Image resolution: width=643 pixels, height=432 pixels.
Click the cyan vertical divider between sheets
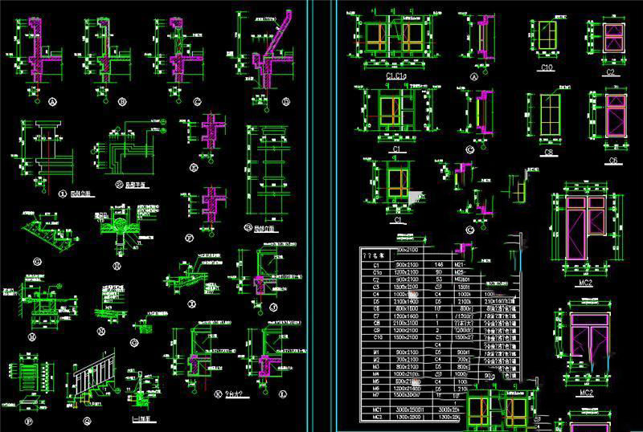coord(308,217)
